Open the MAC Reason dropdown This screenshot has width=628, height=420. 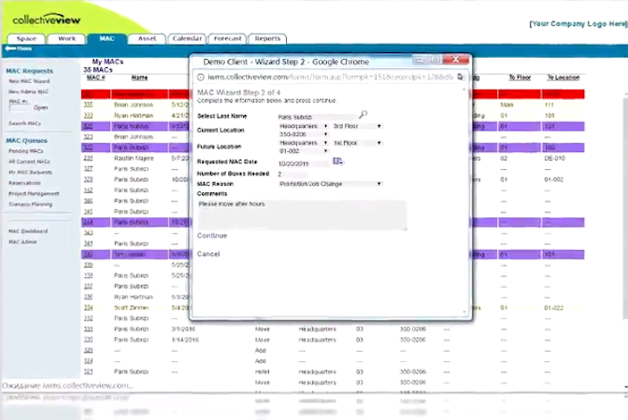[x=330, y=184]
